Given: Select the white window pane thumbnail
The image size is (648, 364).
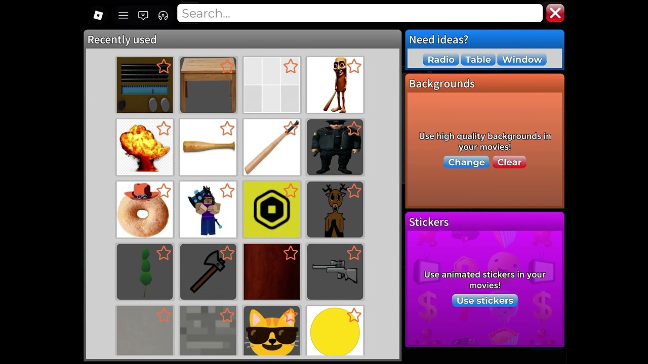Looking at the screenshot, I should (x=272, y=85).
